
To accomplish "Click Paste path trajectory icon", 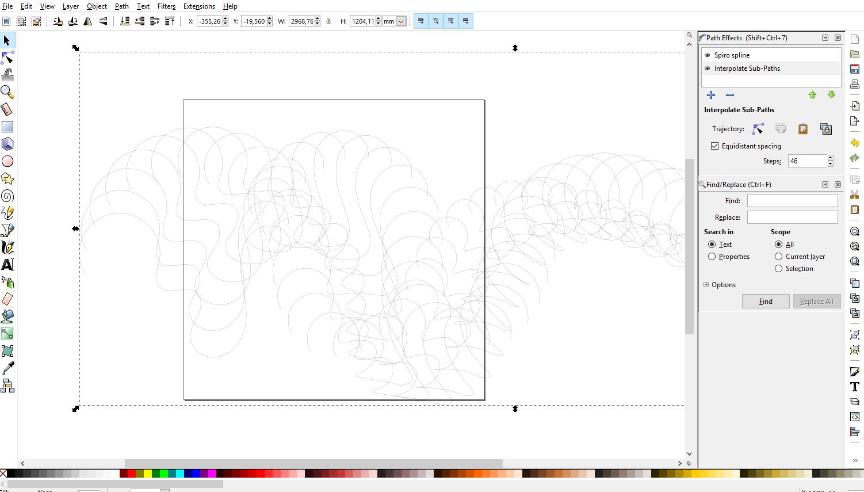I will point(803,129).
